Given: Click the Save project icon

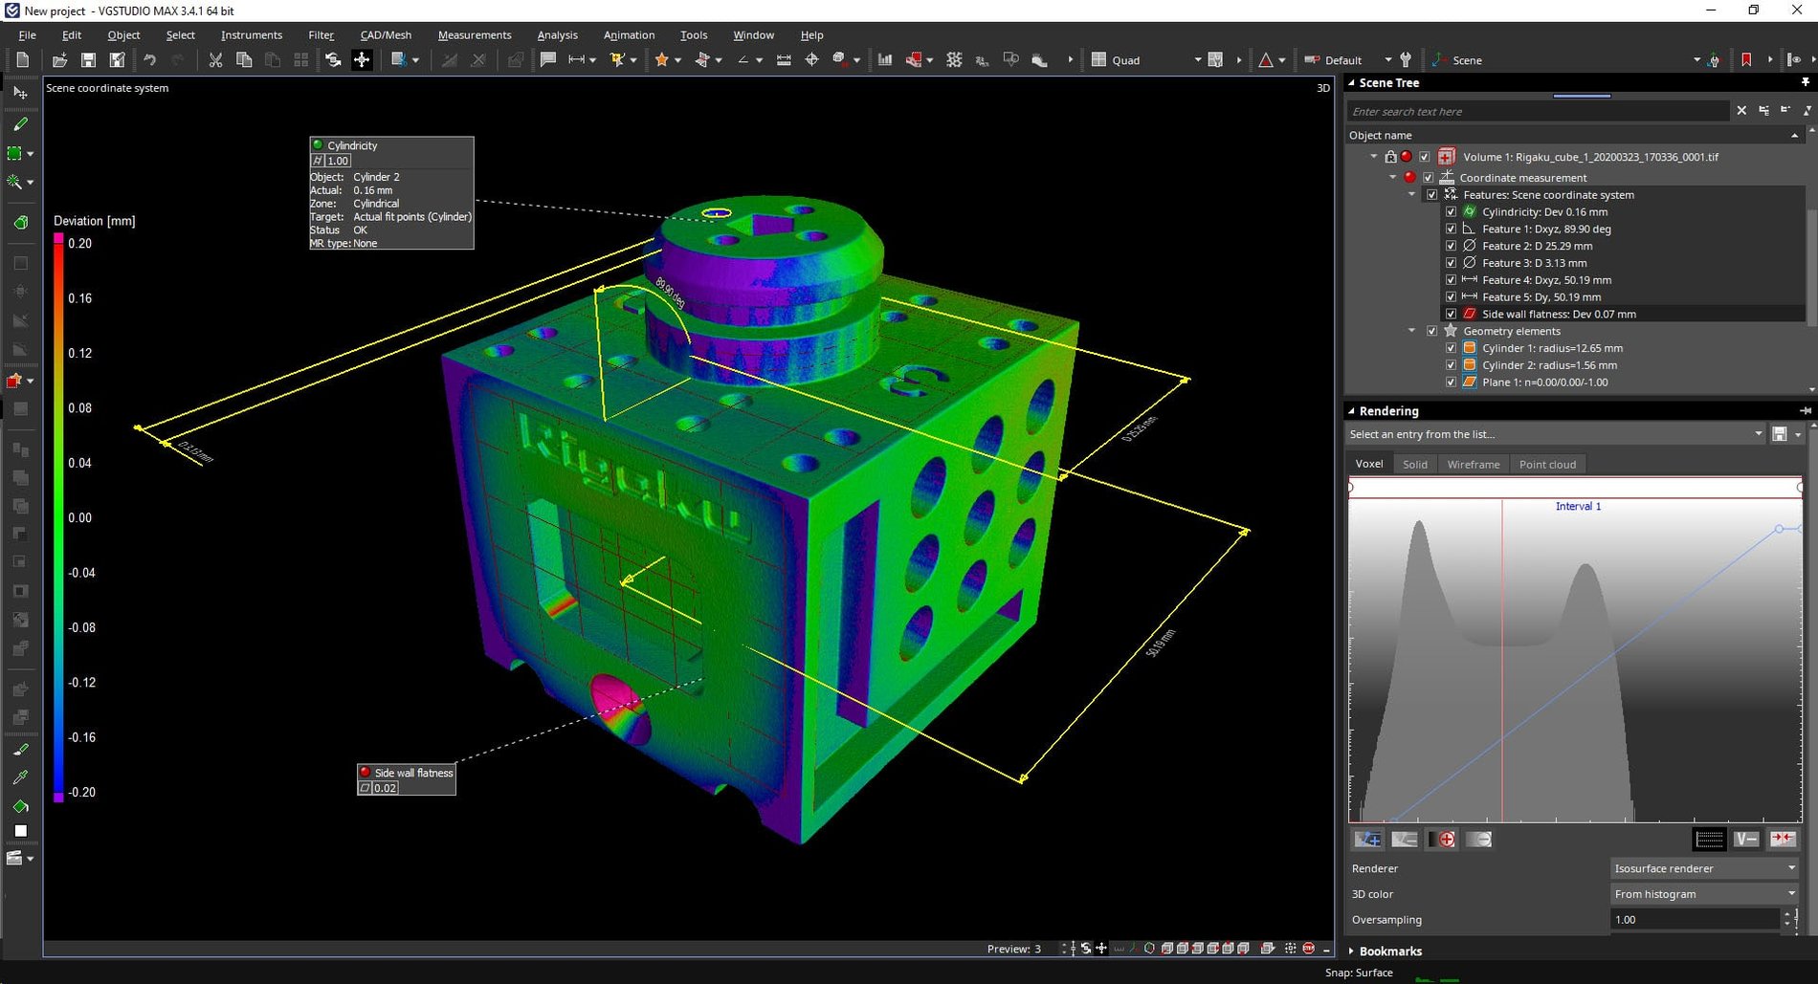Looking at the screenshot, I should click(x=87, y=59).
